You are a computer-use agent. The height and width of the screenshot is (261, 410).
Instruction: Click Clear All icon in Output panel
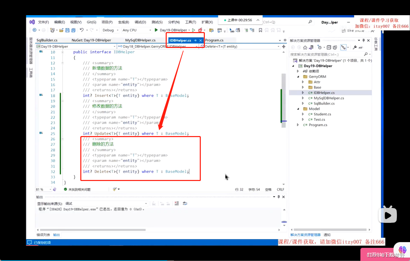coord(176,203)
